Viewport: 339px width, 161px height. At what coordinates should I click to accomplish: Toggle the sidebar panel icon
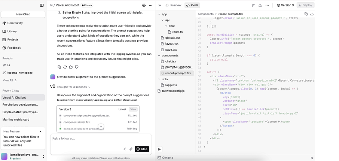coord(42,5)
